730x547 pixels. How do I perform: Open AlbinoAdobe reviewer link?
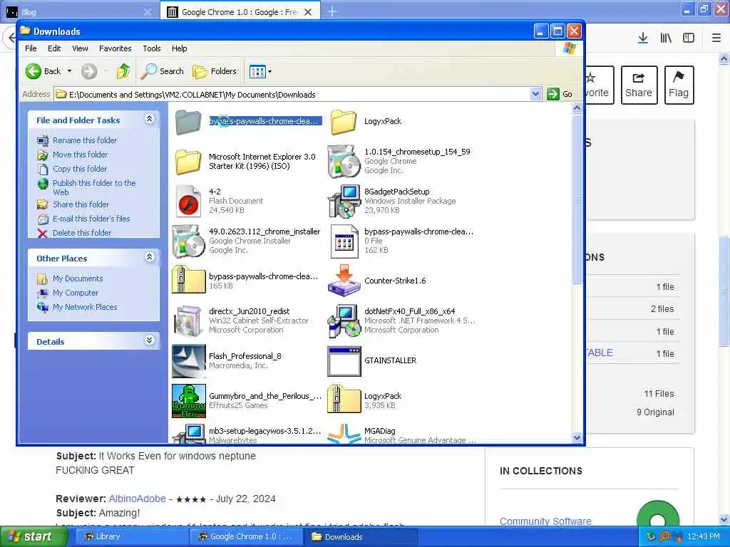click(138, 499)
